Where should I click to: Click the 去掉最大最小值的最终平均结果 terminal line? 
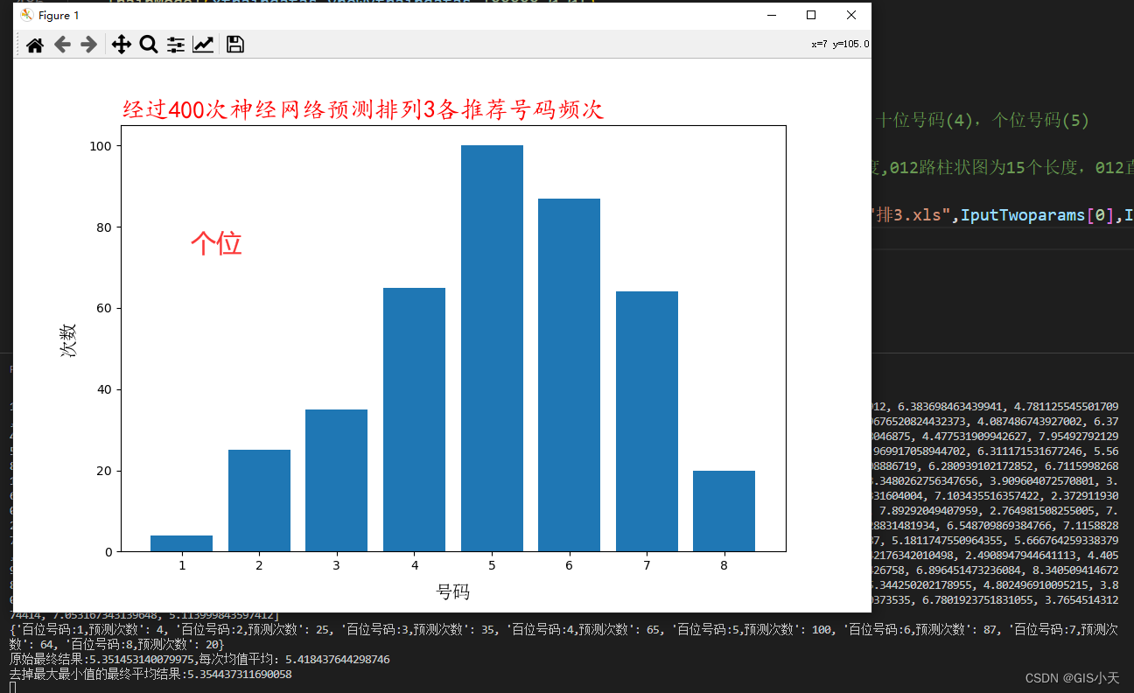(x=150, y=675)
